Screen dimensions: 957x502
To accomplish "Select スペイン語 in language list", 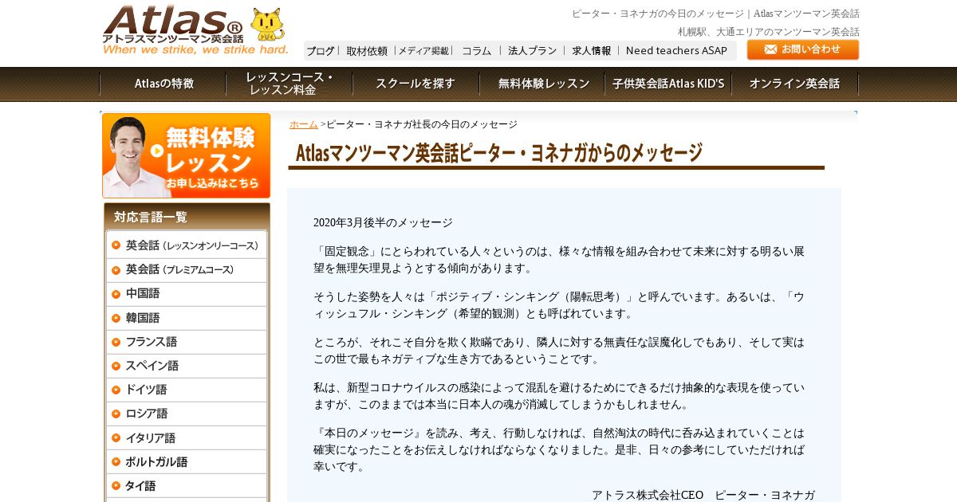I will tap(187, 365).
